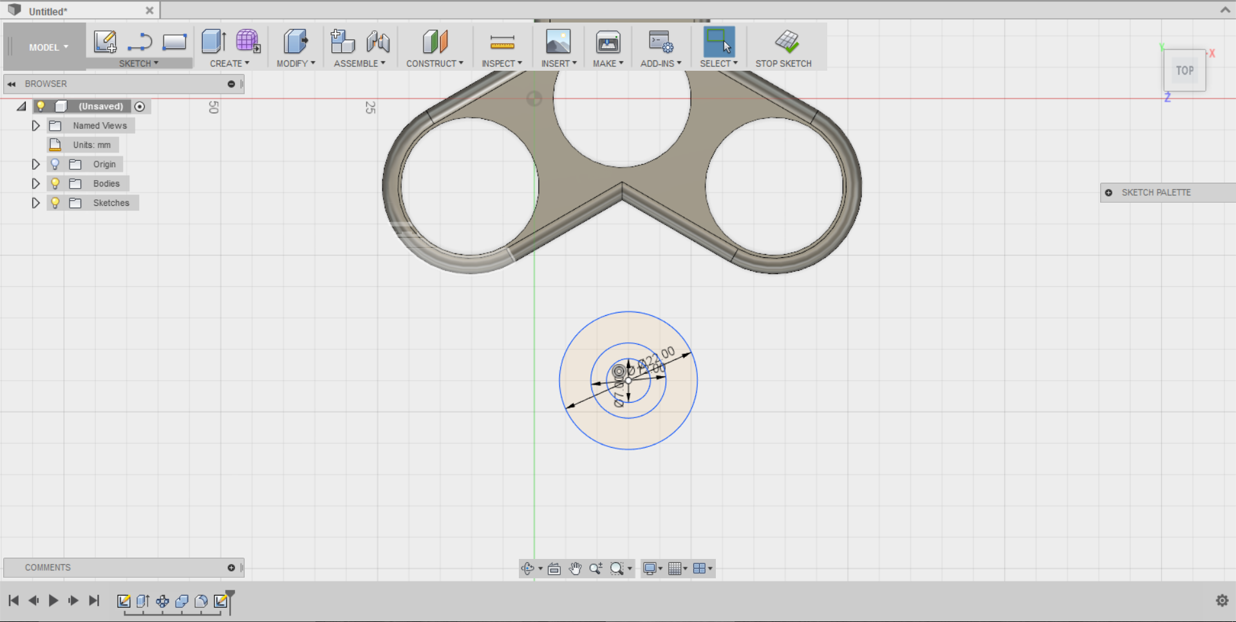Expand the Bodies folder
Screen dimensions: 1236x622
pos(35,183)
